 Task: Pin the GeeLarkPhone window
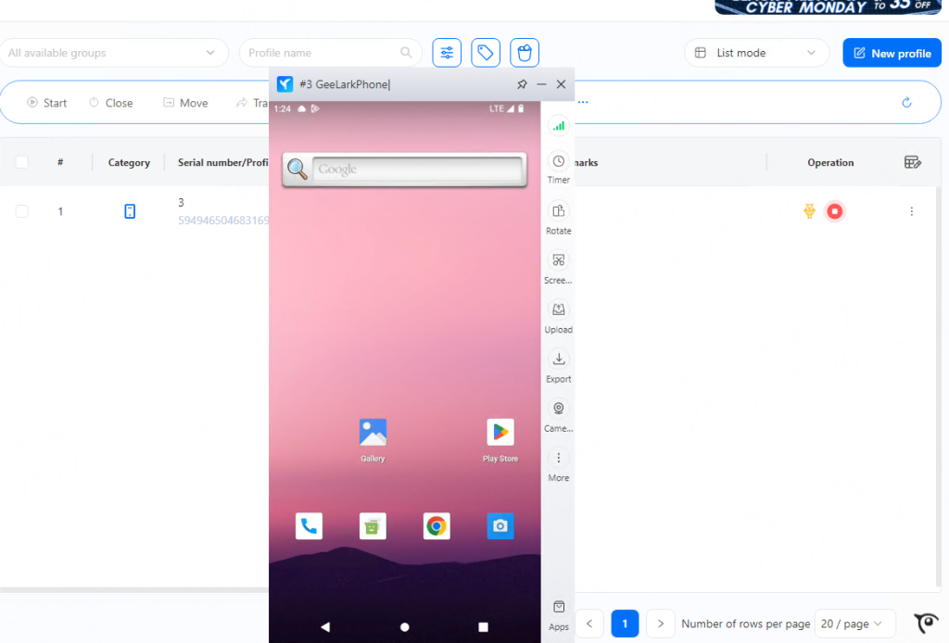point(522,84)
